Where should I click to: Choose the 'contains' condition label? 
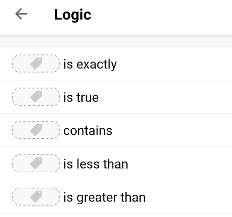pyautogui.click(x=88, y=130)
